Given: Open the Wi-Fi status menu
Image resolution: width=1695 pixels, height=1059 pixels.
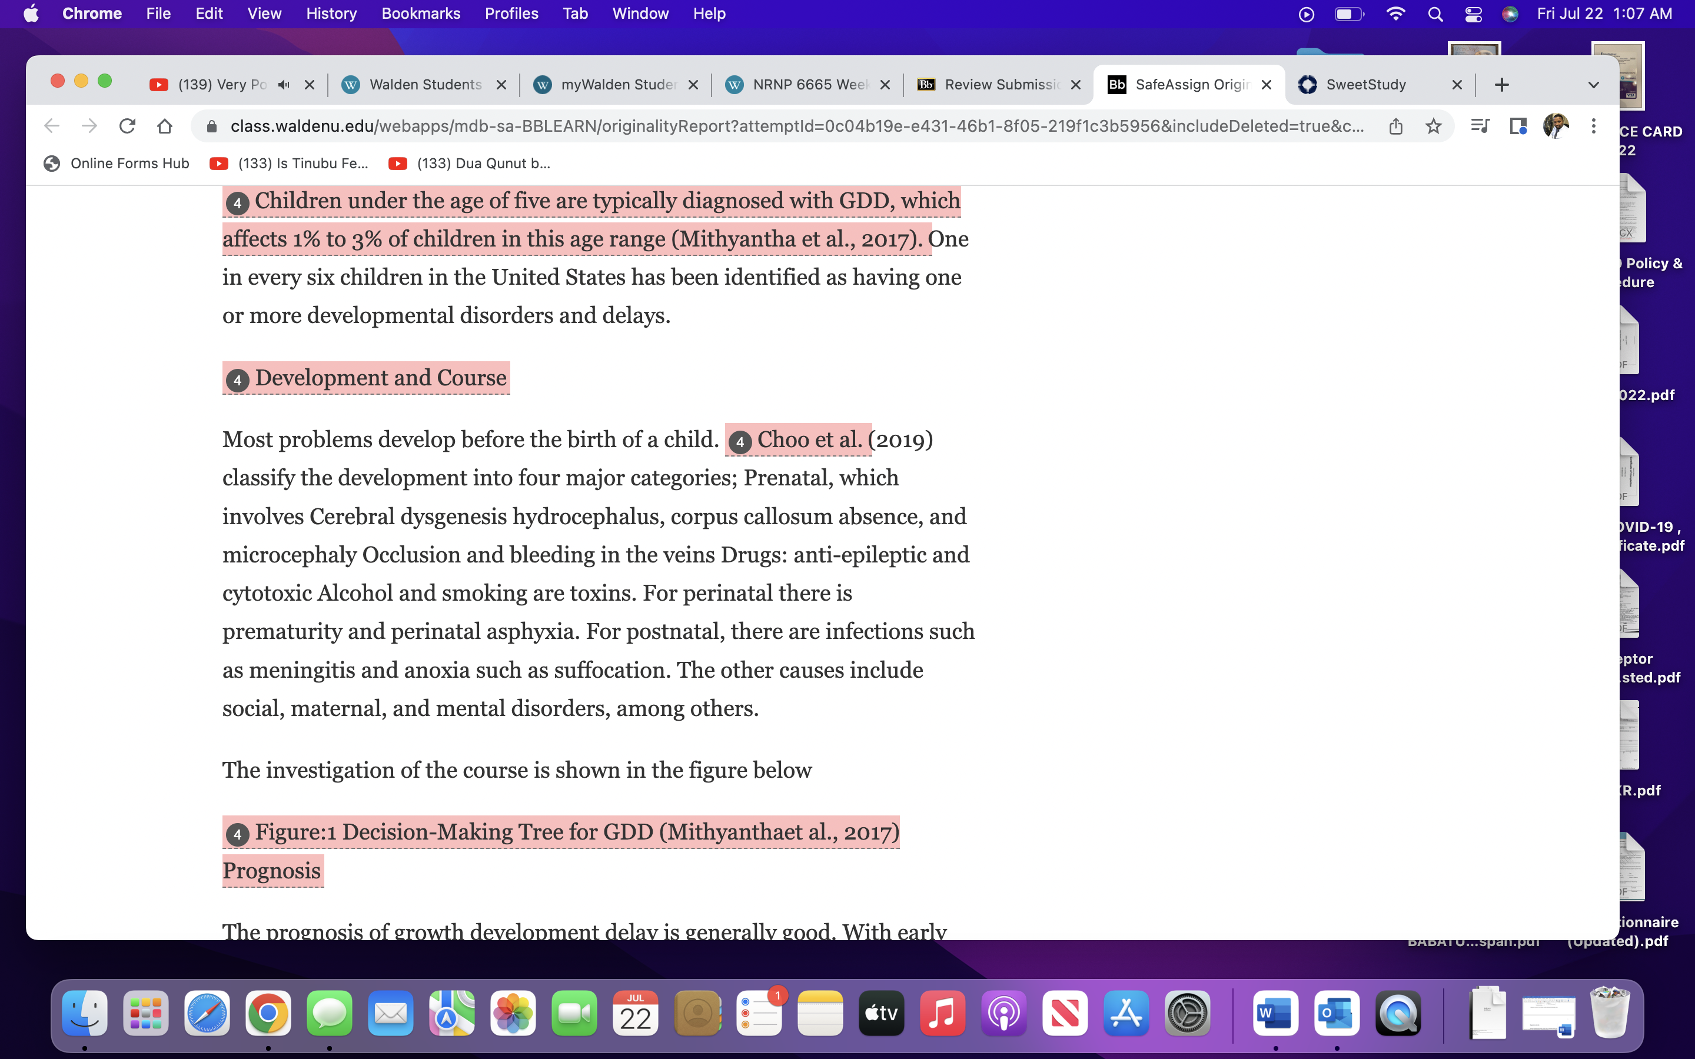Looking at the screenshot, I should point(1395,14).
